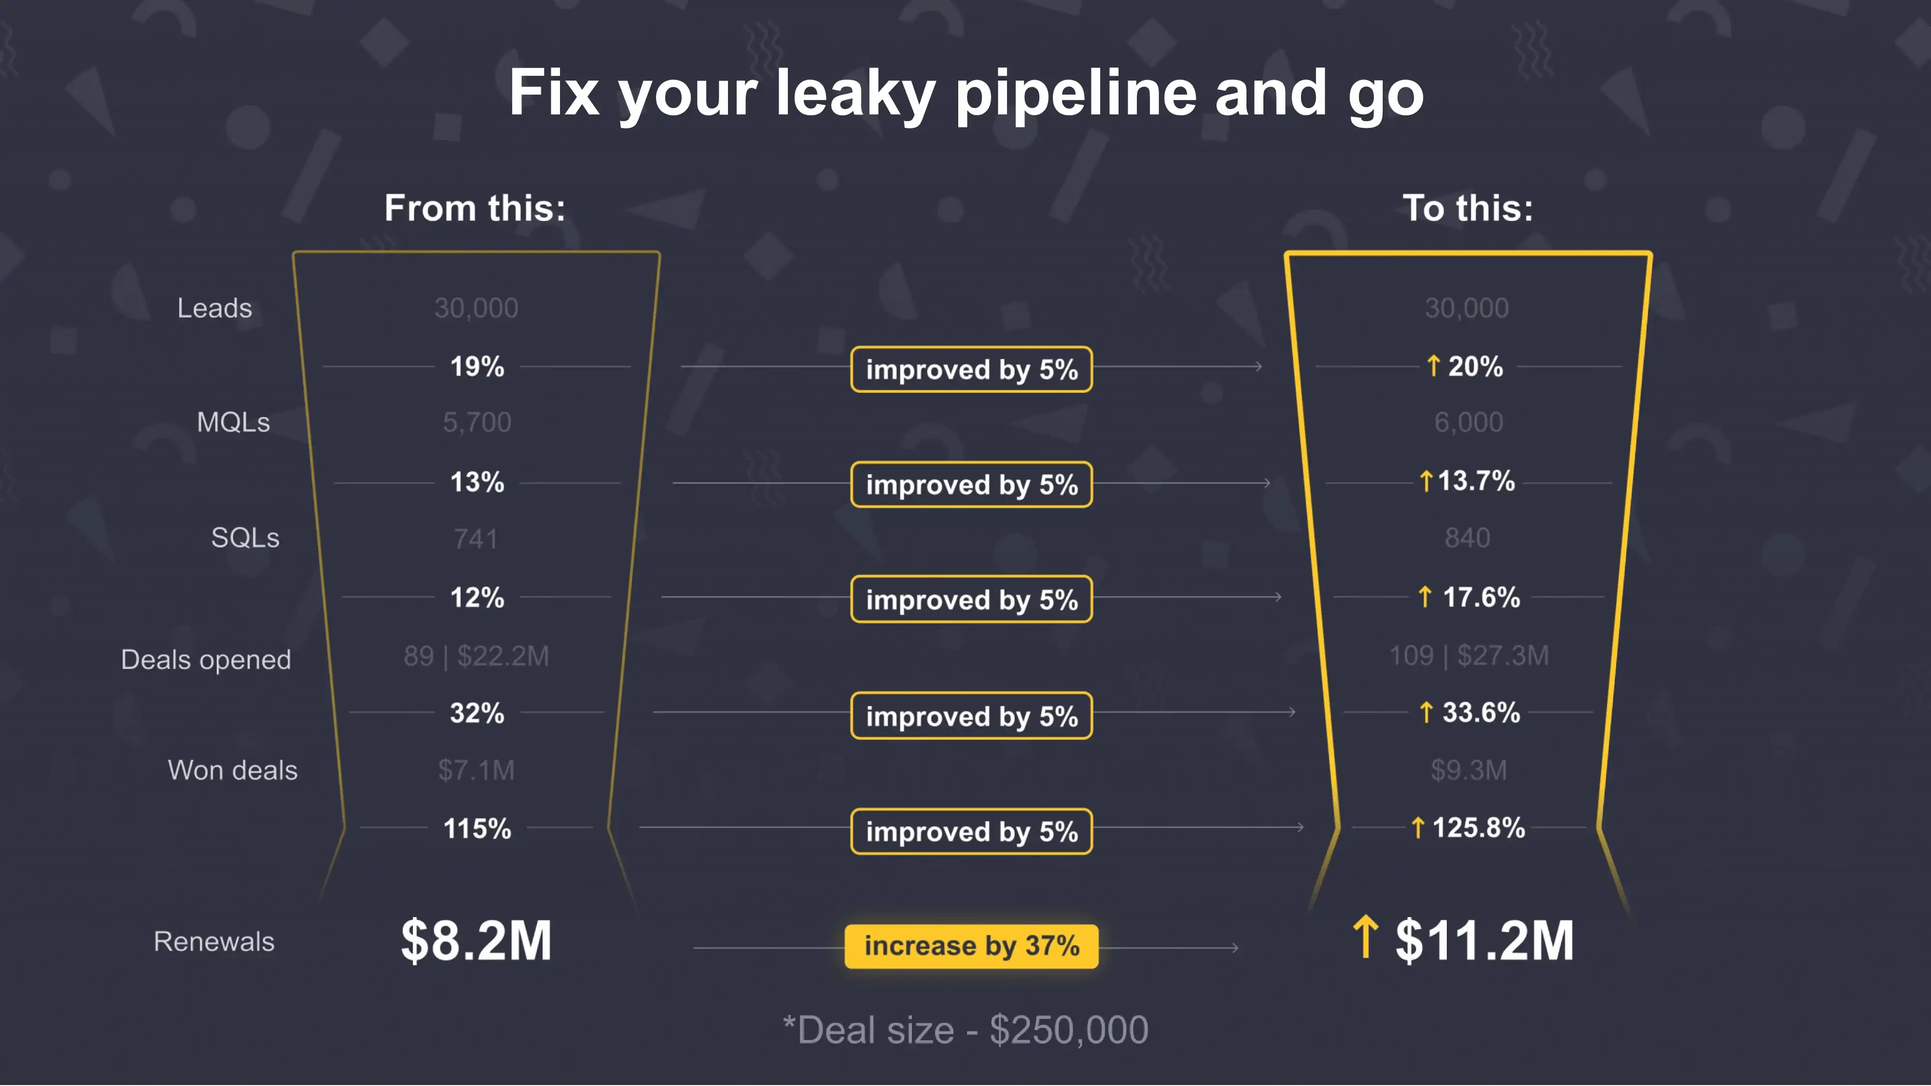Screen dimensions: 1931x1086
Task: Click the '*Deal size - $250,000' footnote
Action: coord(965,1030)
